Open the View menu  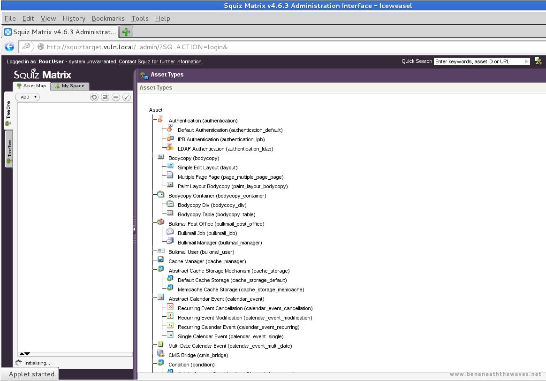(48, 18)
